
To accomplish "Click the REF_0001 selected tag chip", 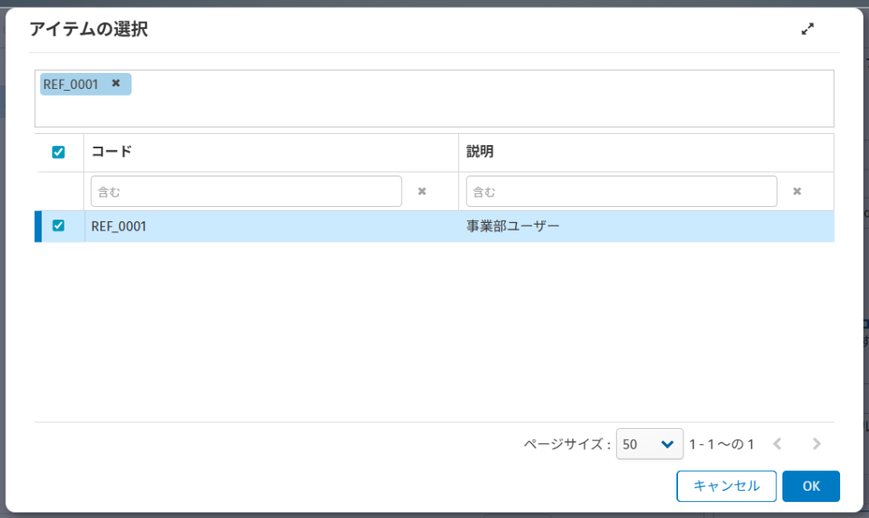I will [71, 84].
